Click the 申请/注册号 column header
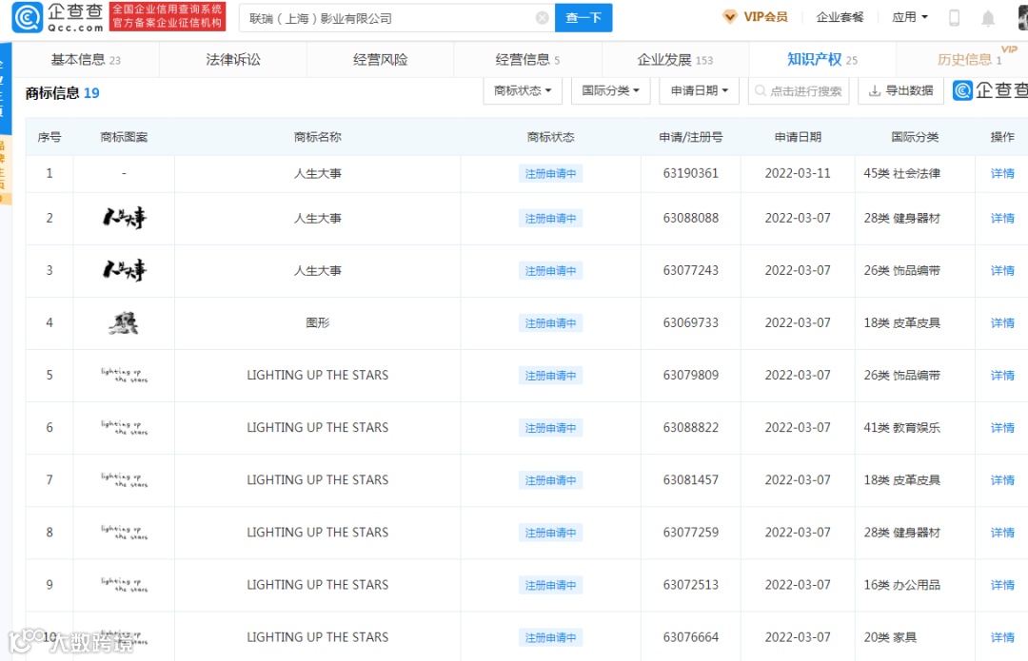The width and height of the screenshot is (1028, 661). (690, 137)
